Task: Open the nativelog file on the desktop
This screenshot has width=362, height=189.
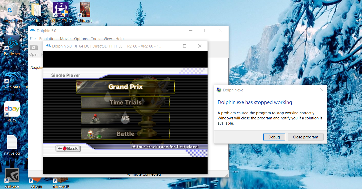Action: [x=12, y=145]
